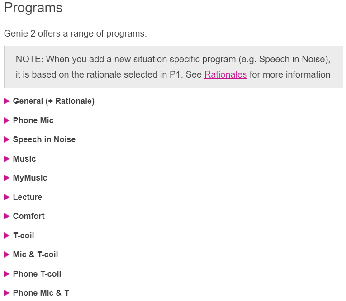Select the Speech in Noise heading text
The height and width of the screenshot is (301, 346).
(x=44, y=139)
